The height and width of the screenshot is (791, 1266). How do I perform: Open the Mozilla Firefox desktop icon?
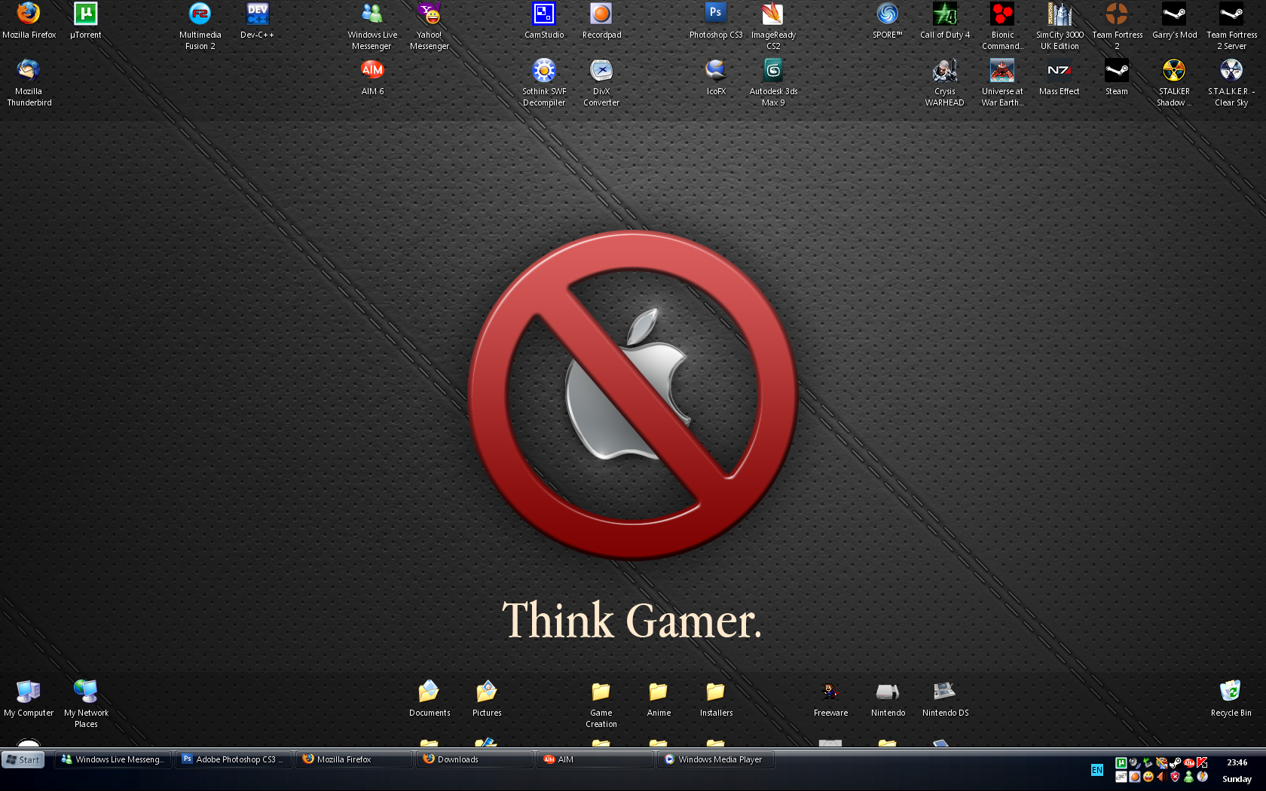tap(29, 20)
